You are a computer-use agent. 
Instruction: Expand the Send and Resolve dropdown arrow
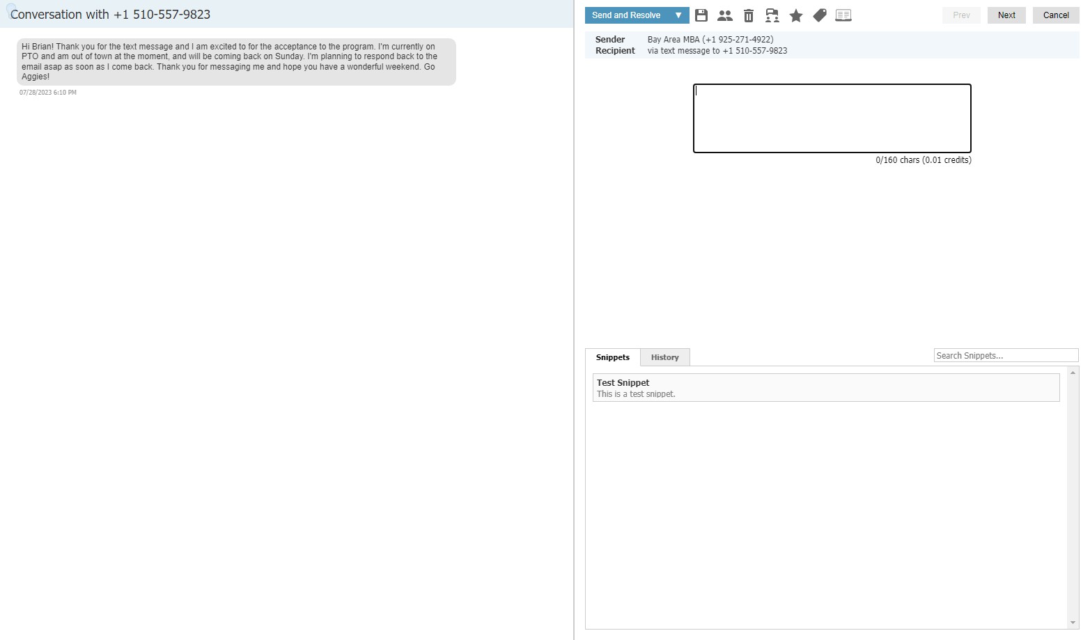point(678,15)
